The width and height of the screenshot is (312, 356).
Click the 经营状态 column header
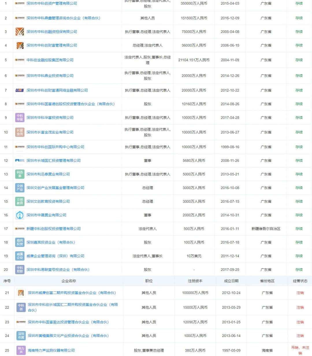[x=300, y=281]
